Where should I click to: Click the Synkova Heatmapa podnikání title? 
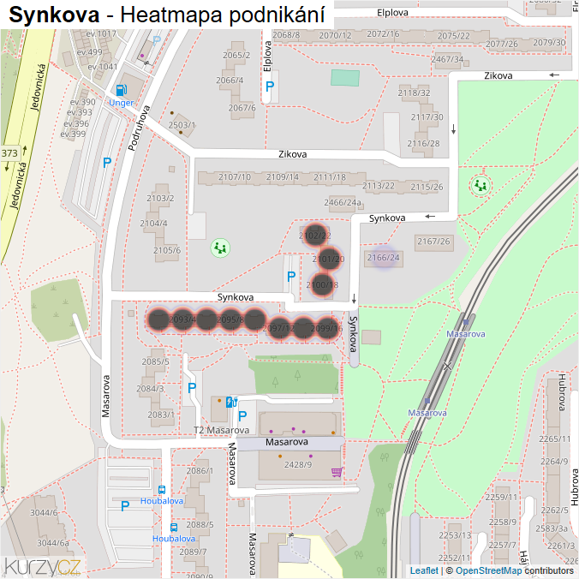coord(166,15)
